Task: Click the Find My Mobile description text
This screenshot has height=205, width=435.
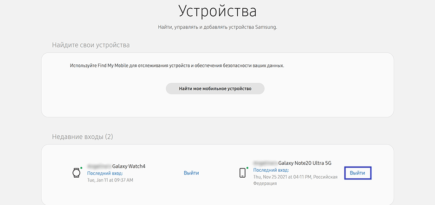Action: pyautogui.click(x=177, y=66)
